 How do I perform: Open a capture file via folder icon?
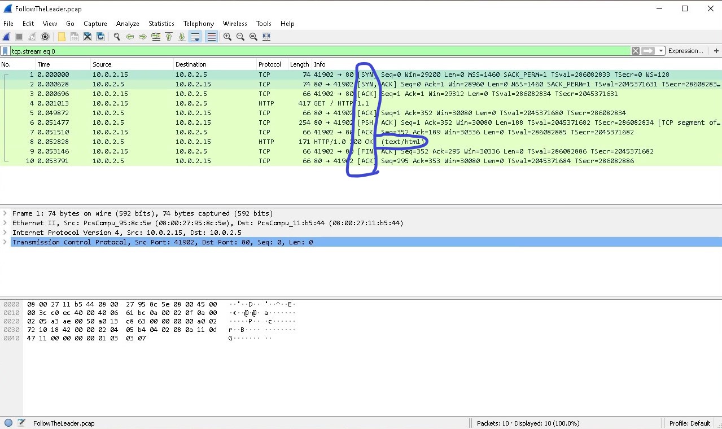pyautogui.click(x=62, y=37)
